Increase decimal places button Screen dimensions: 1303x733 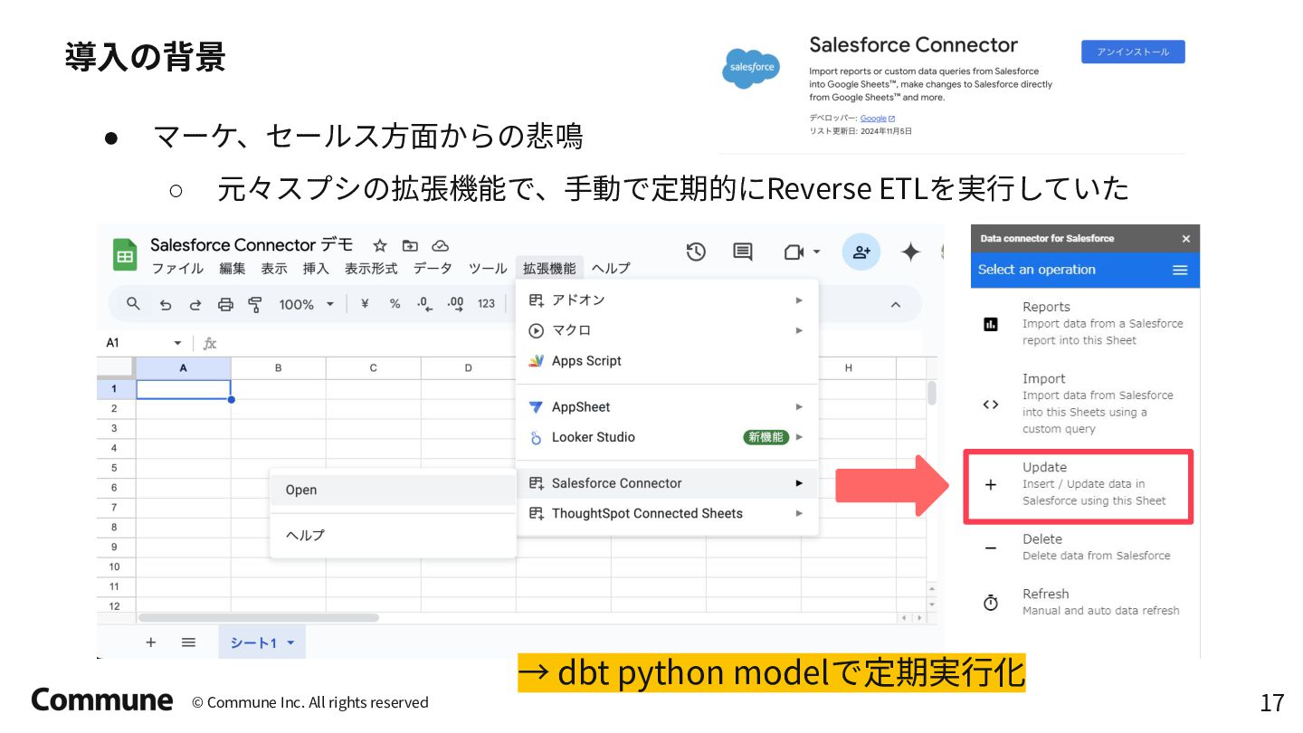(455, 304)
